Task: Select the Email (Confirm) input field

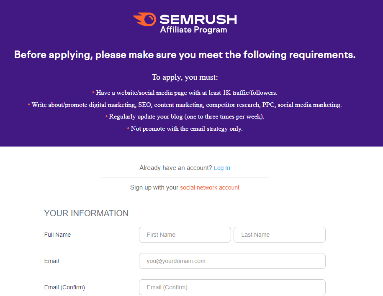Action: tap(232, 287)
